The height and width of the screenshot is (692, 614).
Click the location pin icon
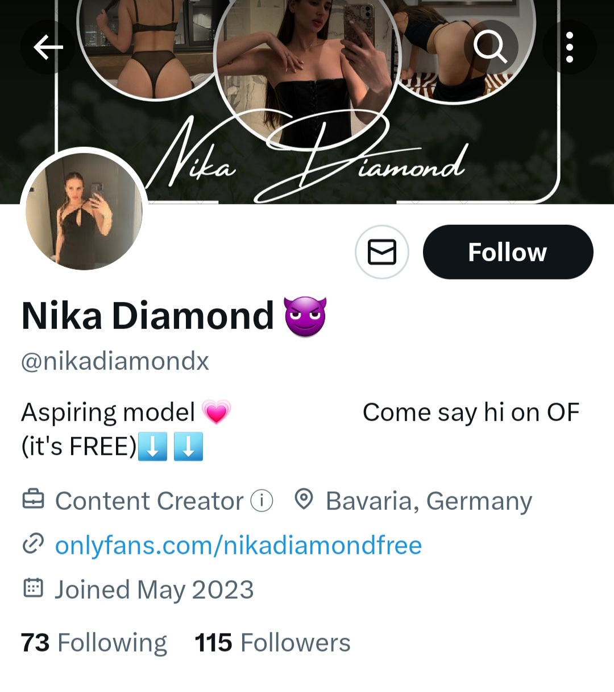coord(304,500)
